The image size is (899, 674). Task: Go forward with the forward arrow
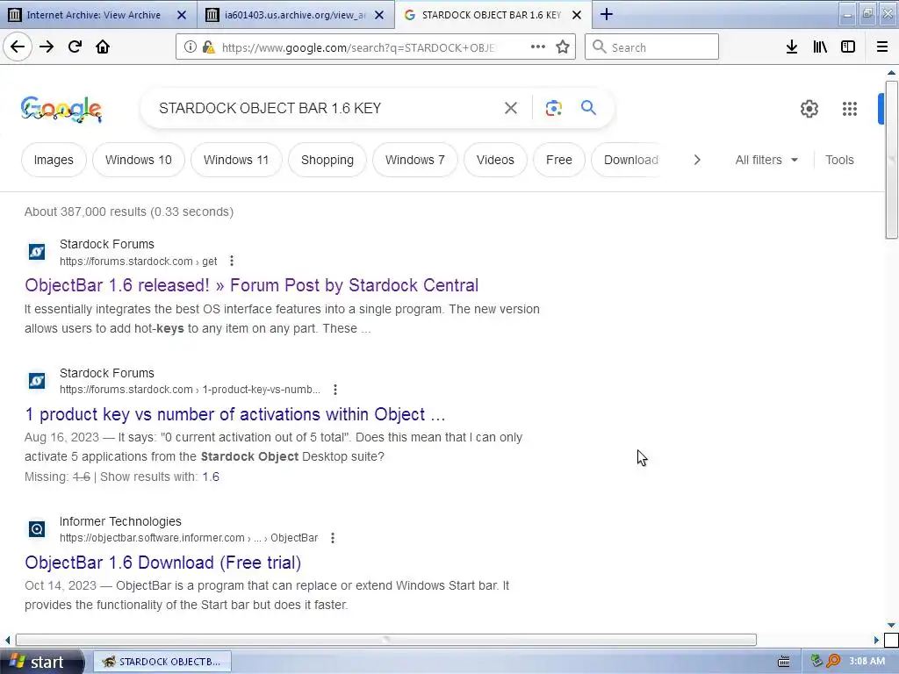tap(47, 47)
